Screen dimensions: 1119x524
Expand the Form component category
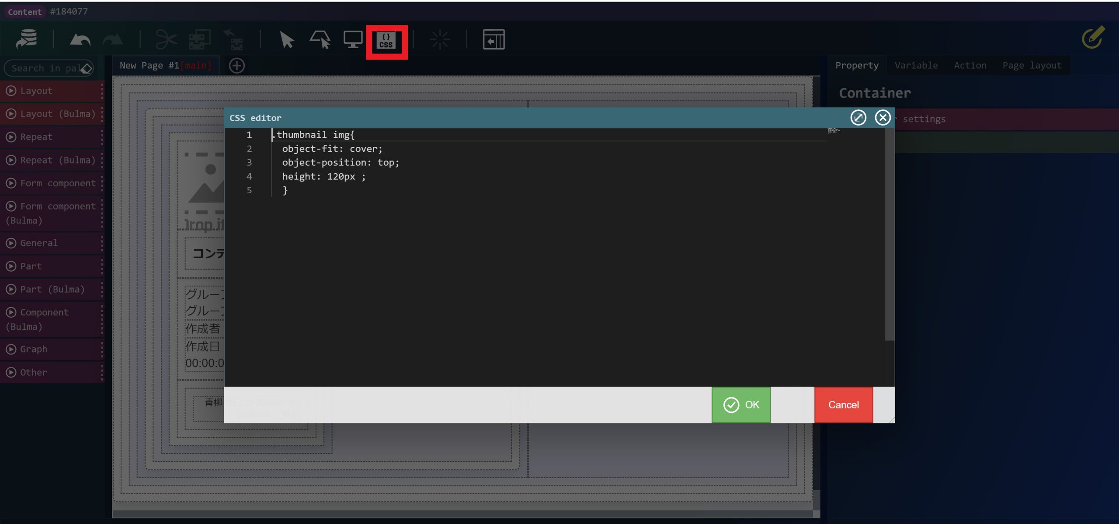pyautogui.click(x=52, y=183)
